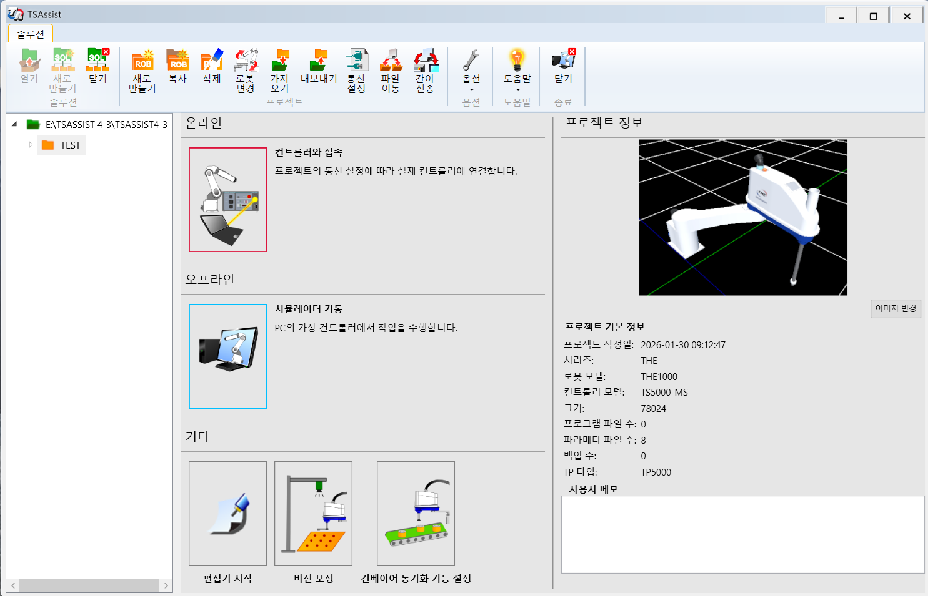This screenshot has height=596, width=928.
Task: Click the tree panel horizontal scrollbar
Action: coord(89,585)
